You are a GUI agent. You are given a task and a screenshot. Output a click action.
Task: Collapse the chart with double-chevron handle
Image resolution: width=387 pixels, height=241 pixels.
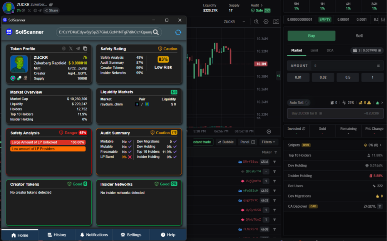pyautogui.click(x=278, y=76)
